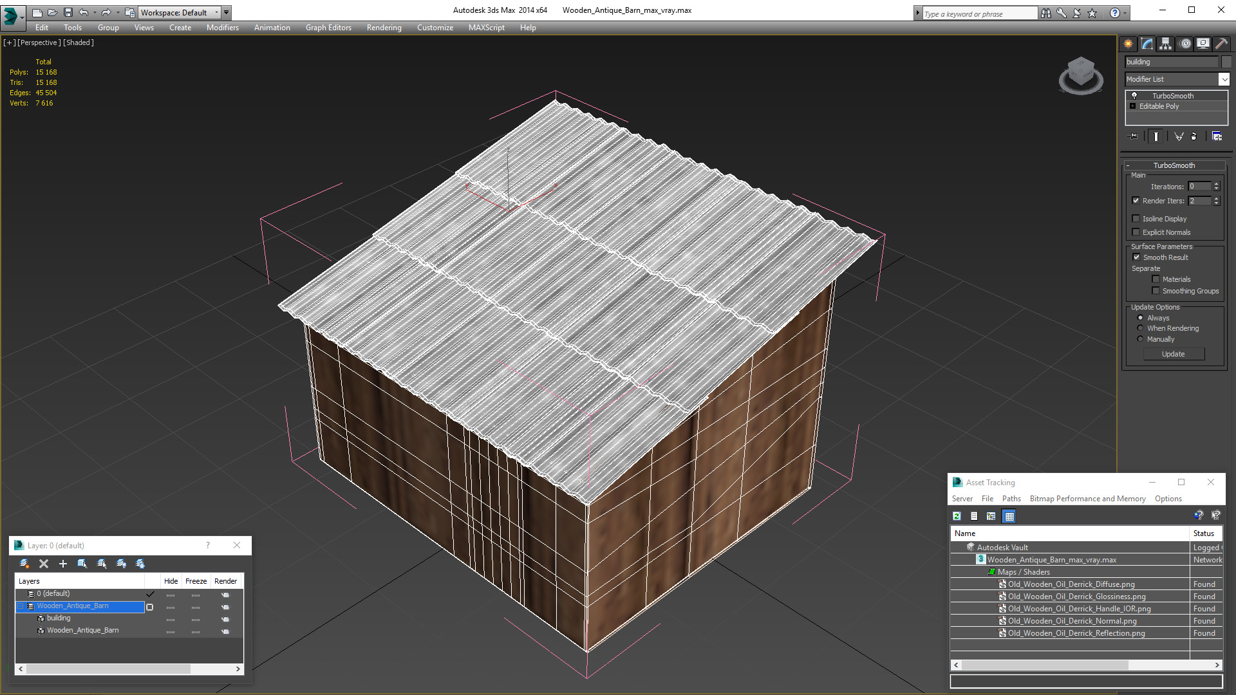
Task: Click the Undo arrow icon
Action: 84,12
